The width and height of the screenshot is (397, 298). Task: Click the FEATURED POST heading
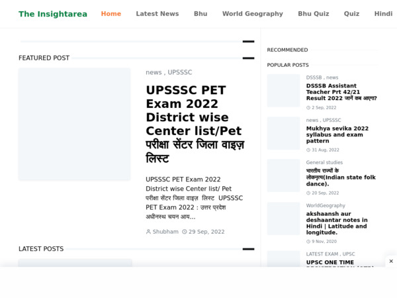point(44,58)
